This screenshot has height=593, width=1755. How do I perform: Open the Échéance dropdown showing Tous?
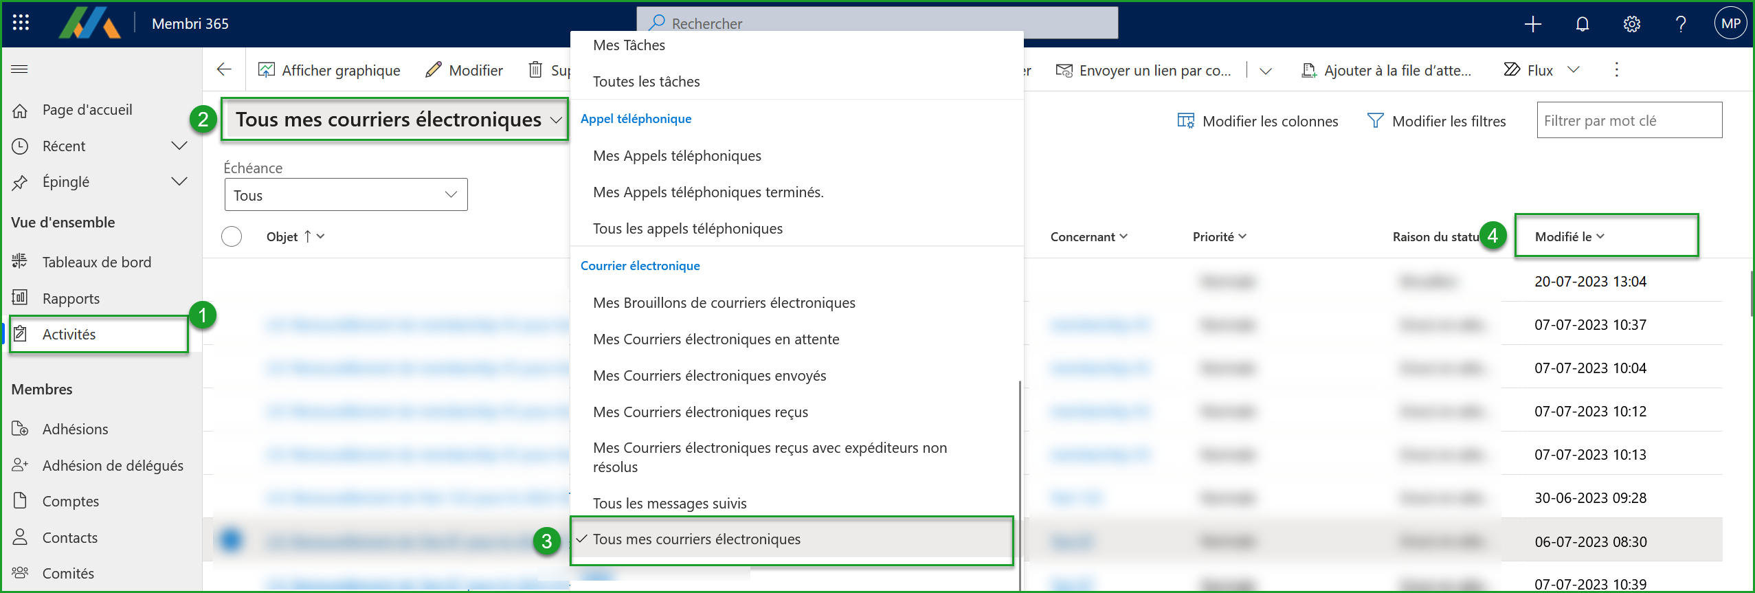(346, 195)
